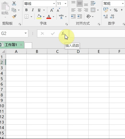125x139 pixels.
Task: Open the font name dropdown 等线
Action: [54, 4]
